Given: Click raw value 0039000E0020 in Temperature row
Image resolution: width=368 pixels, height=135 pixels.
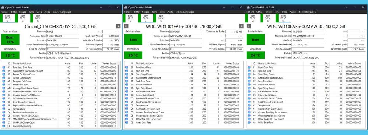Looking at the screenshot, I should point(108,109).
